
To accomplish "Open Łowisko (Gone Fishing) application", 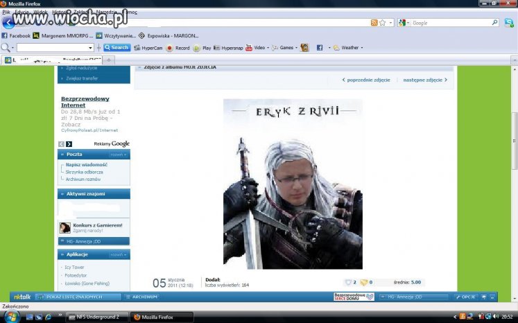I will pyautogui.click(x=87, y=283).
